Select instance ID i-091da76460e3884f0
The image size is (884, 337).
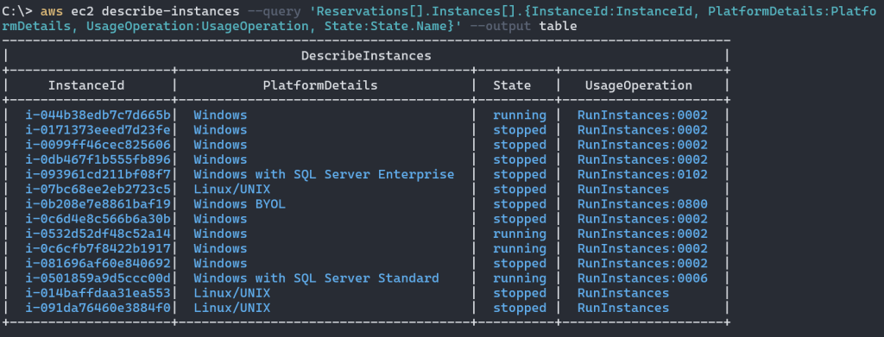click(98, 308)
